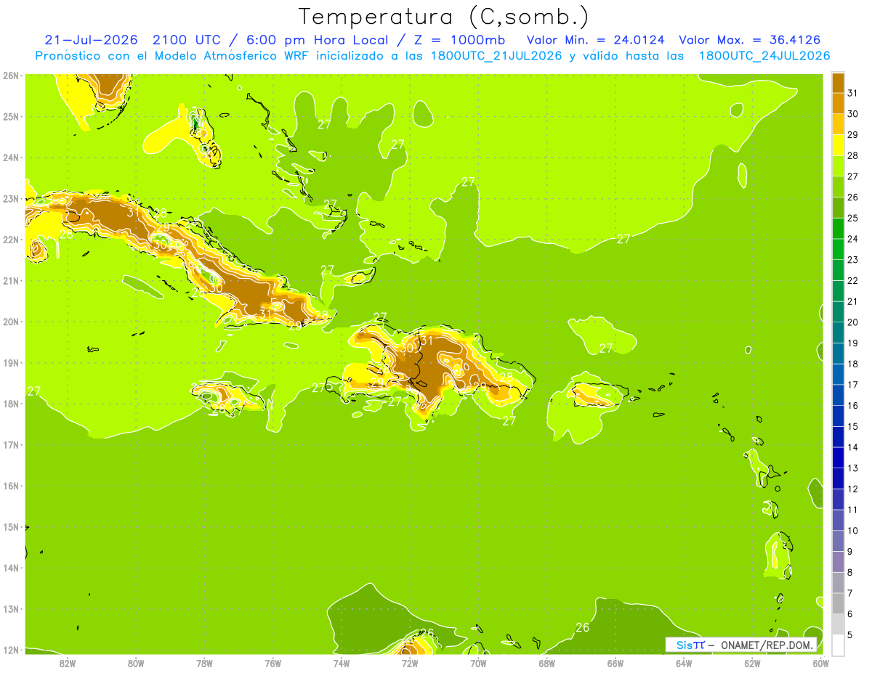Click the 13N latitude axis label
Viewport: 872px width, 673px height.
(11, 608)
